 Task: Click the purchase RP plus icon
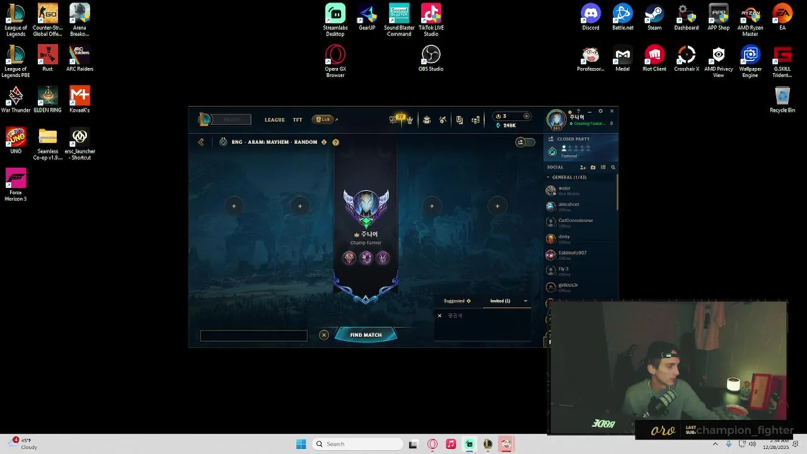[526, 116]
